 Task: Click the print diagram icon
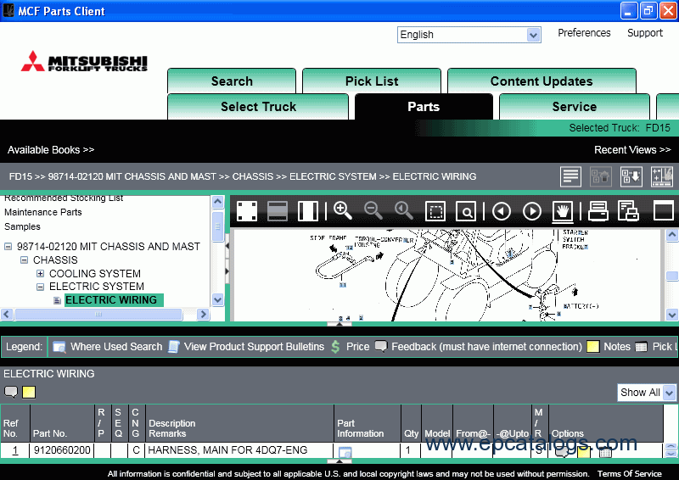pos(598,211)
